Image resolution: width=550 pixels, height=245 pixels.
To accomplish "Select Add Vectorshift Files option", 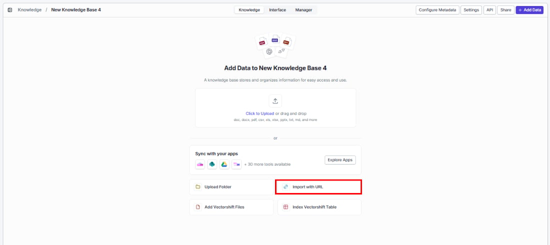I will tap(231, 207).
